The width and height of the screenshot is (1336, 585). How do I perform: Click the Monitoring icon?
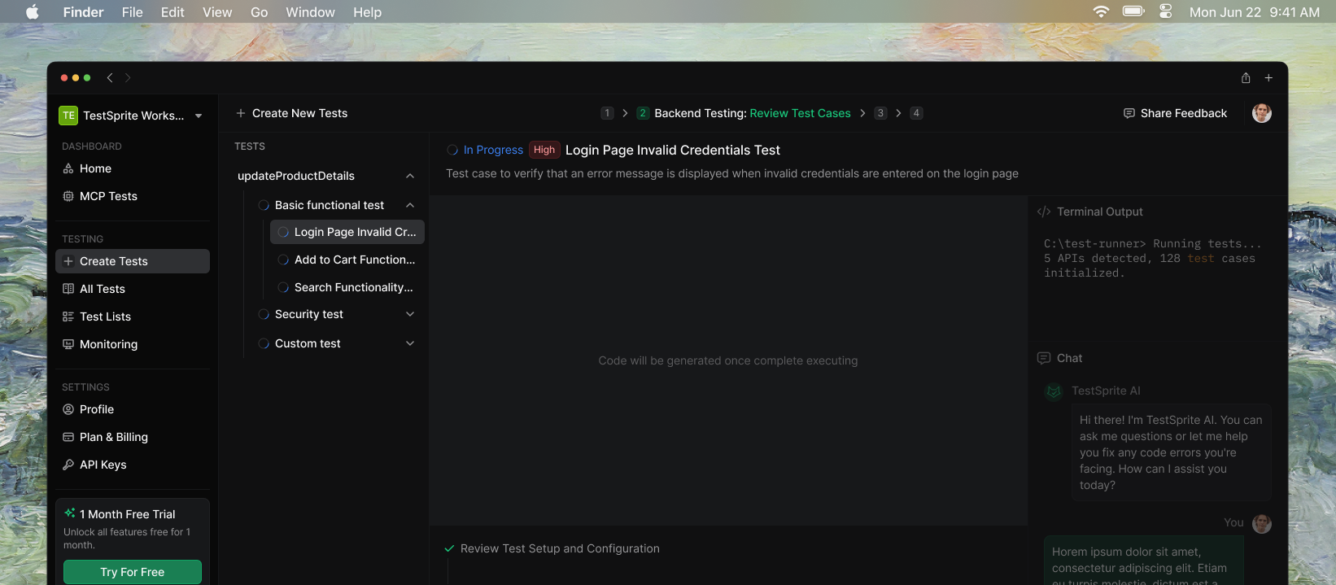[68, 344]
